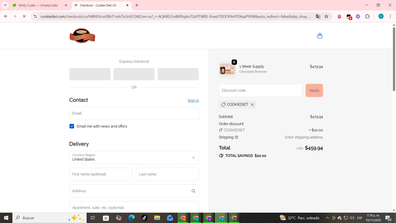The image size is (396, 223).
Task: Click the Total $459.94 amount
Action: click(x=314, y=148)
